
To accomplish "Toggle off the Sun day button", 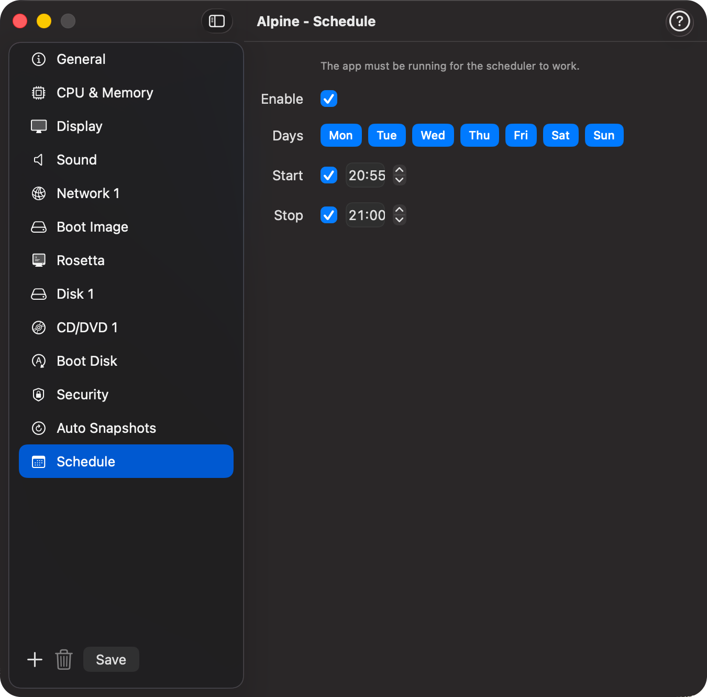I will tap(604, 135).
